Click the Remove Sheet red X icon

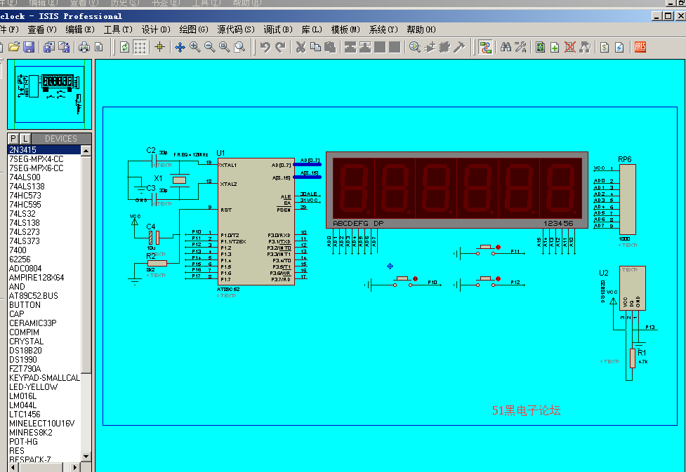tap(569, 47)
